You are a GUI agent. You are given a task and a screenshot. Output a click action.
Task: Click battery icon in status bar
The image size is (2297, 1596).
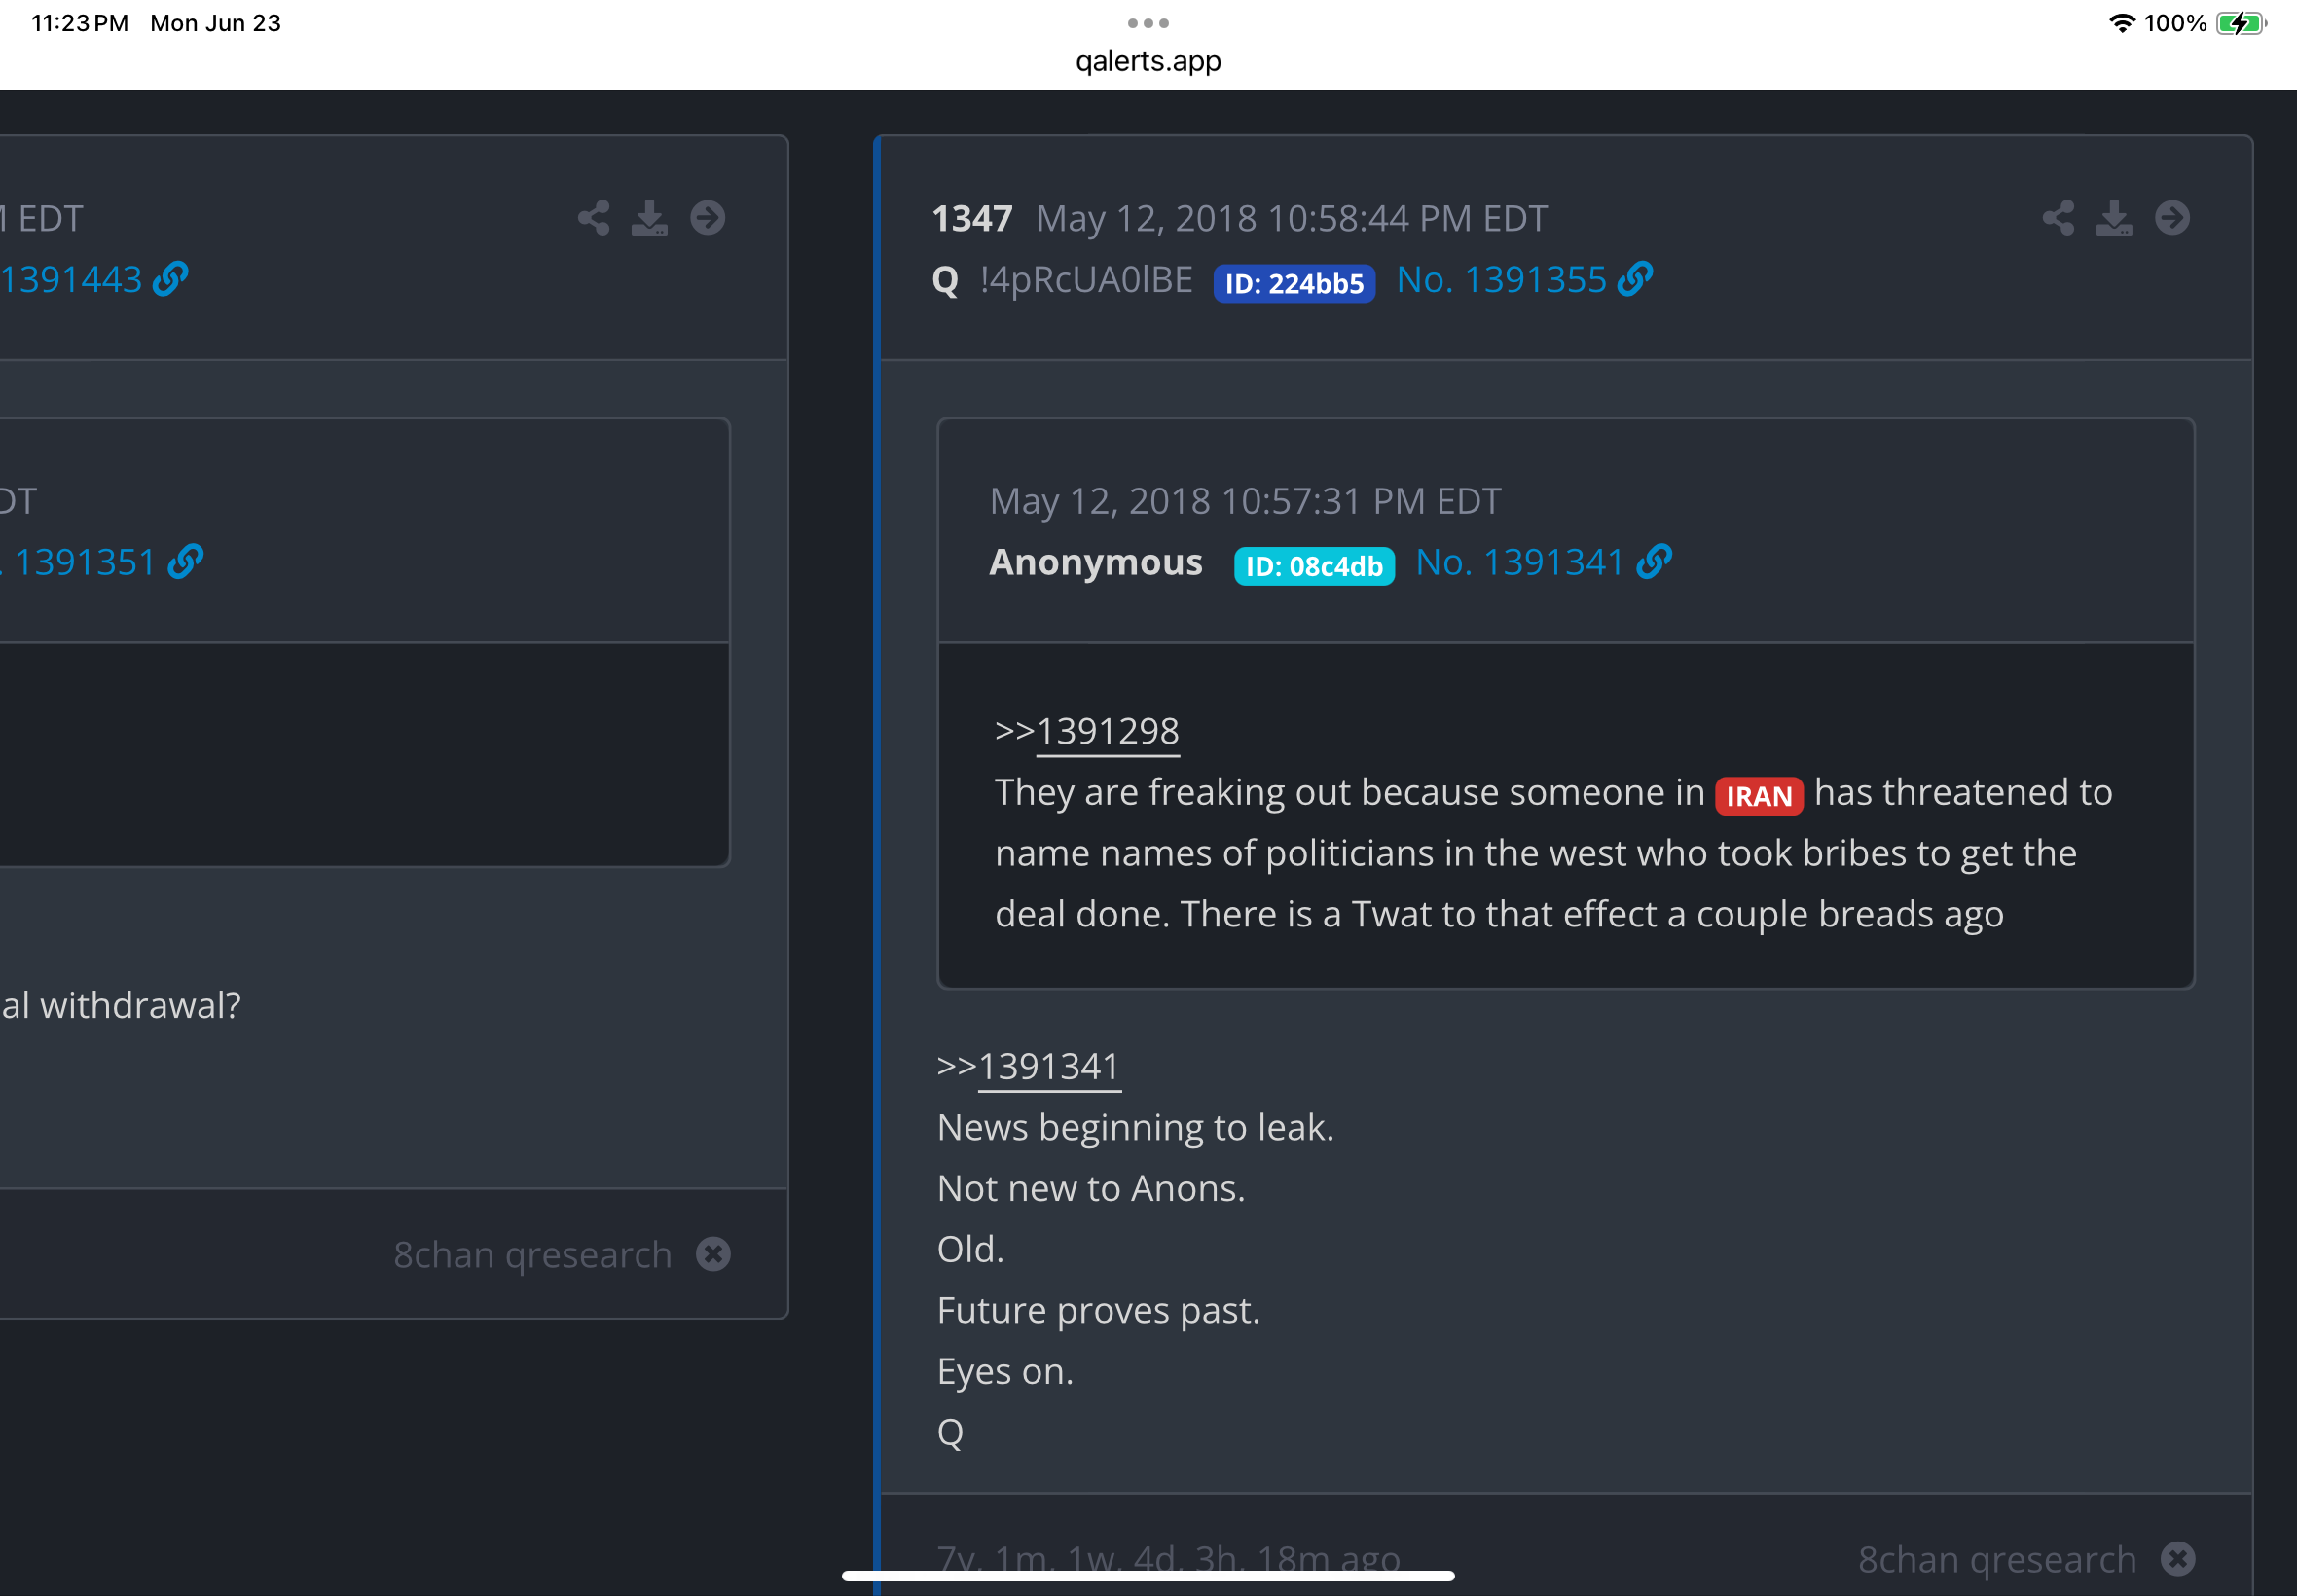(x=2241, y=23)
